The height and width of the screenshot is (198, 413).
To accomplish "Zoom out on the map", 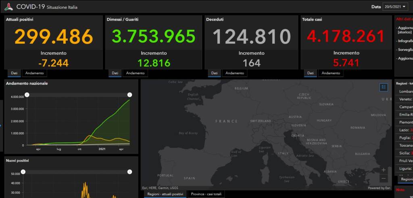I will pos(383,178).
